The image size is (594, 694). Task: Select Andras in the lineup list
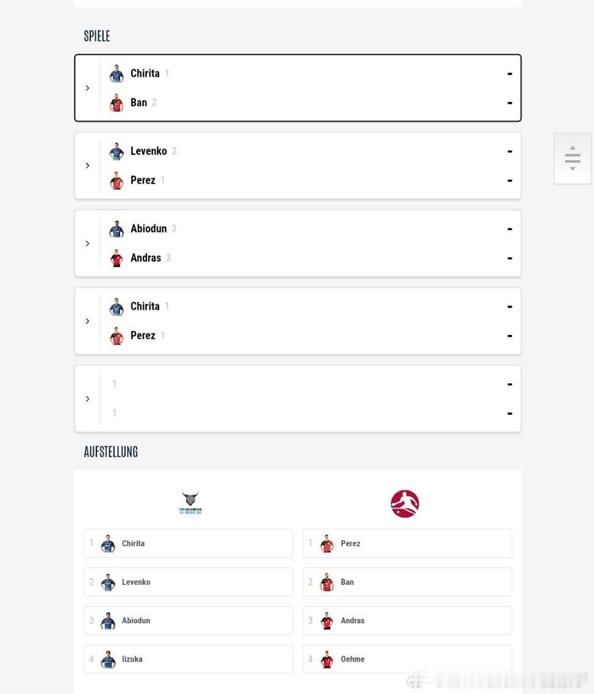(407, 621)
